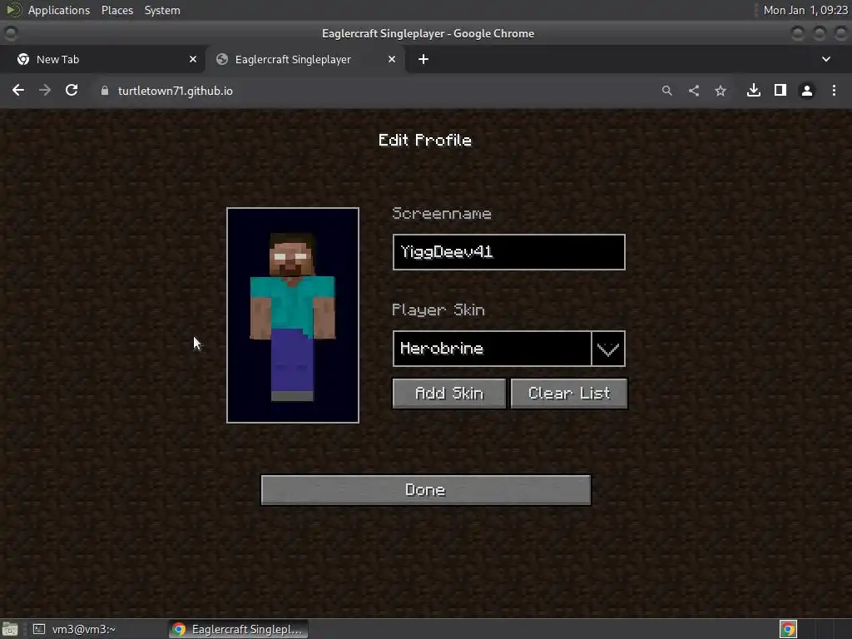Image resolution: width=852 pixels, height=639 pixels.
Task: Close the Eaglercraft Singleplayer tab
Action: [x=392, y=59]
